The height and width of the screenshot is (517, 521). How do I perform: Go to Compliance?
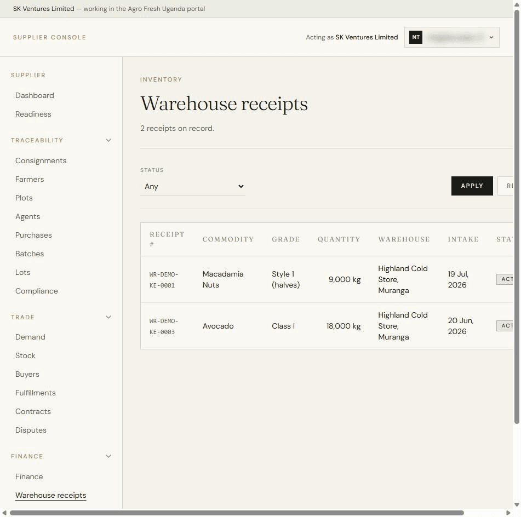[37, 291]
